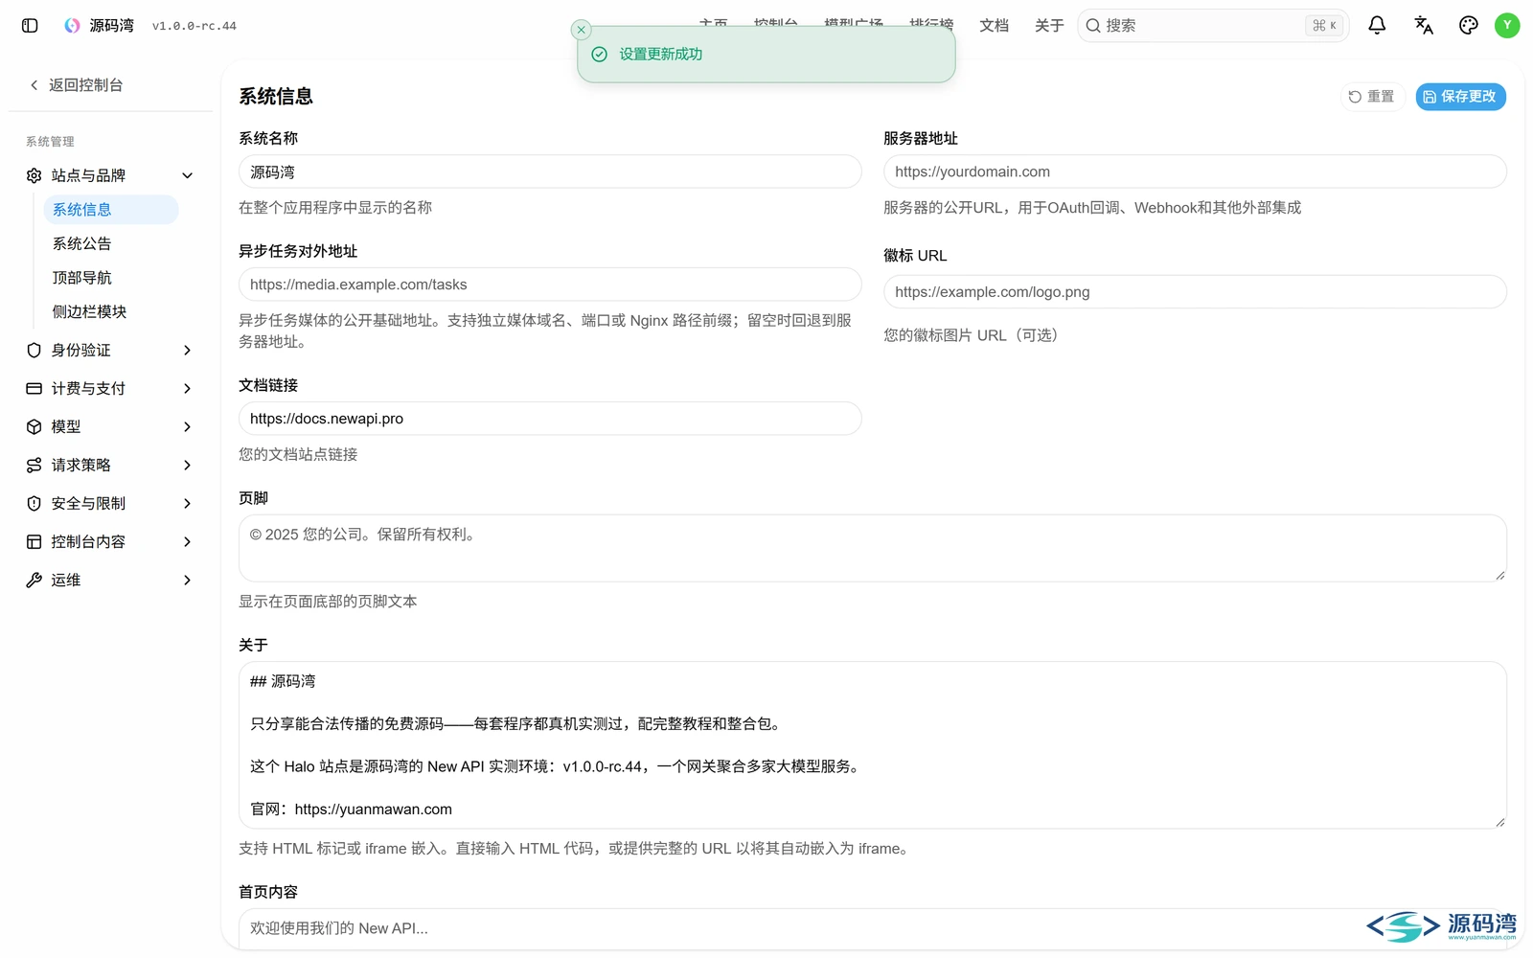The width and height of the screenshot is (1533, 958).
Task: Expand the 计费与支付 section chevron
Action: click(x=188, y=388)
